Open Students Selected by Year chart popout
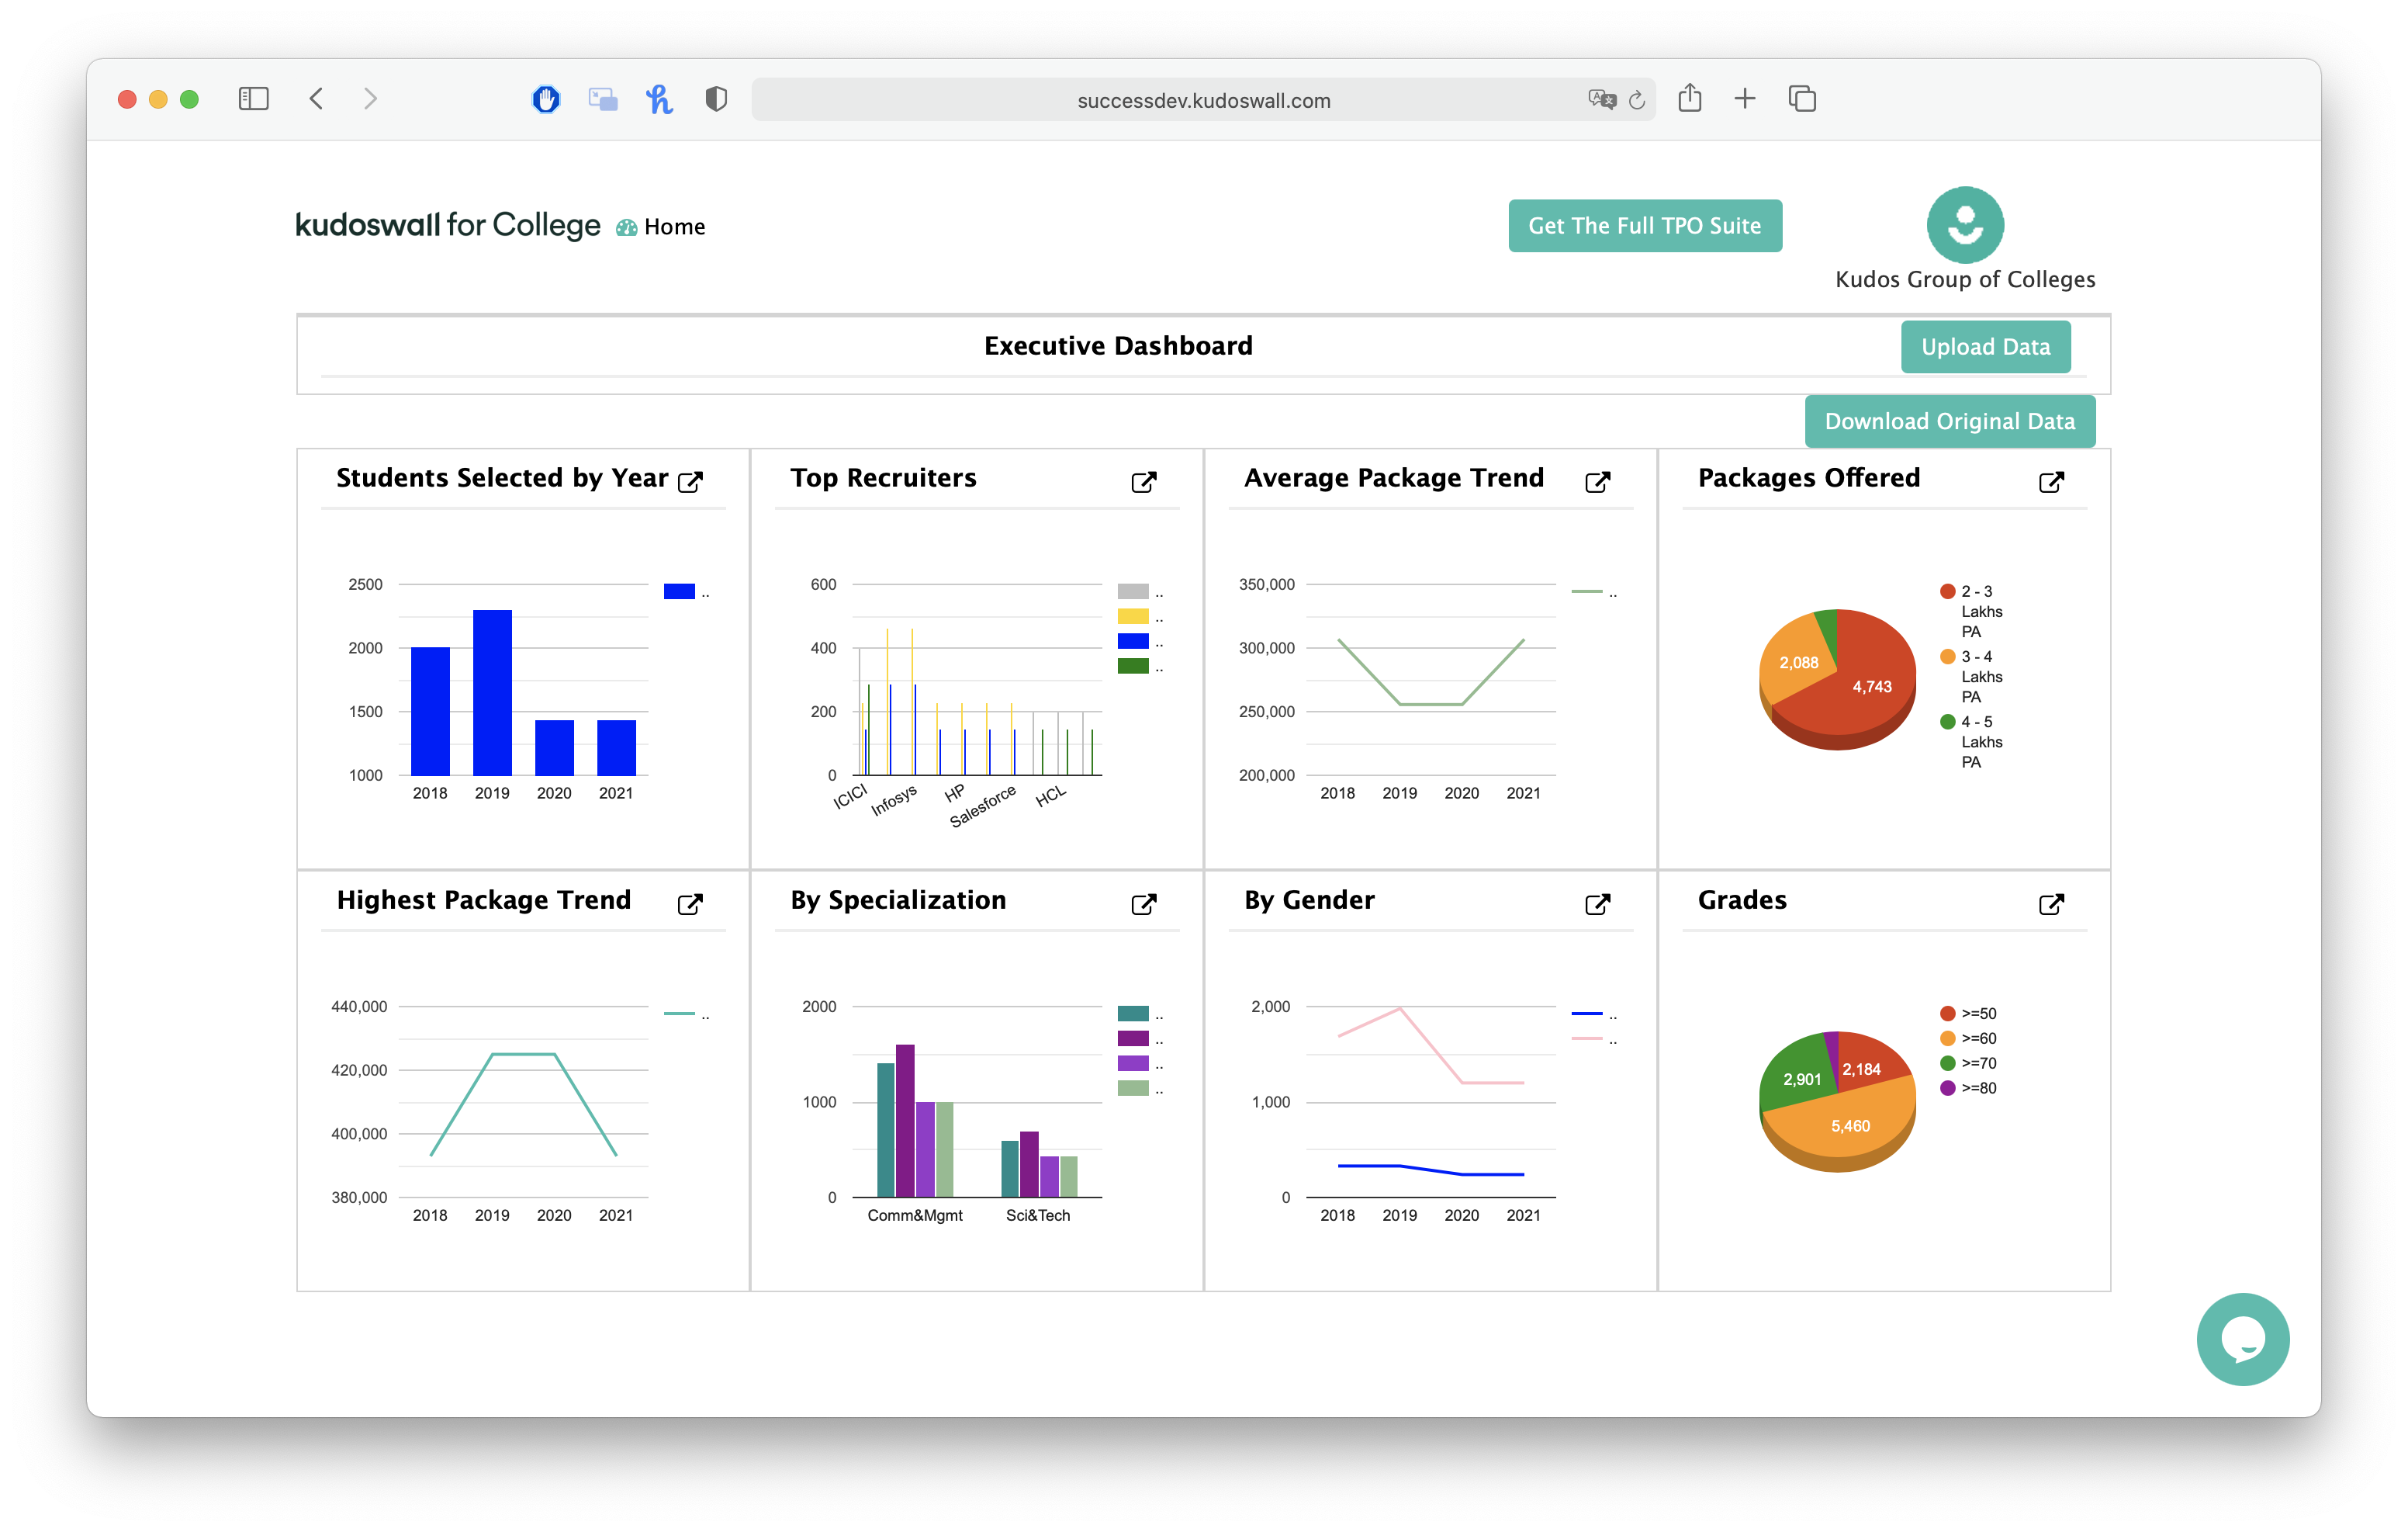 click(x=690, y=481)
